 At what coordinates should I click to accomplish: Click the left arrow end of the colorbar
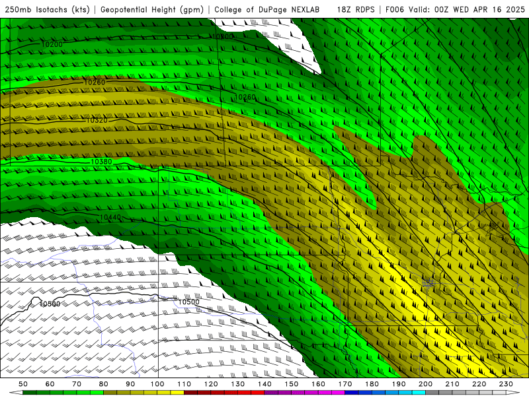pos(15,393)
